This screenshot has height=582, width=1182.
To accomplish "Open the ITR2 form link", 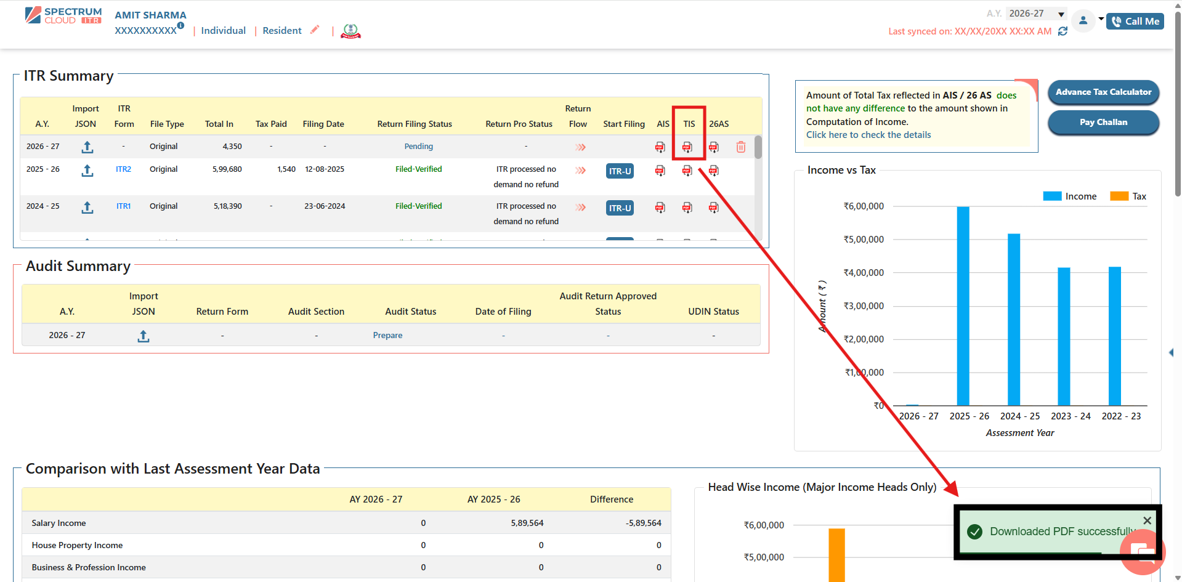I will pos(123,169).
